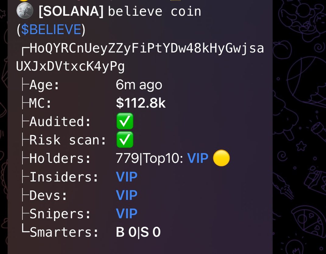Select the 779 holders count

127,158
